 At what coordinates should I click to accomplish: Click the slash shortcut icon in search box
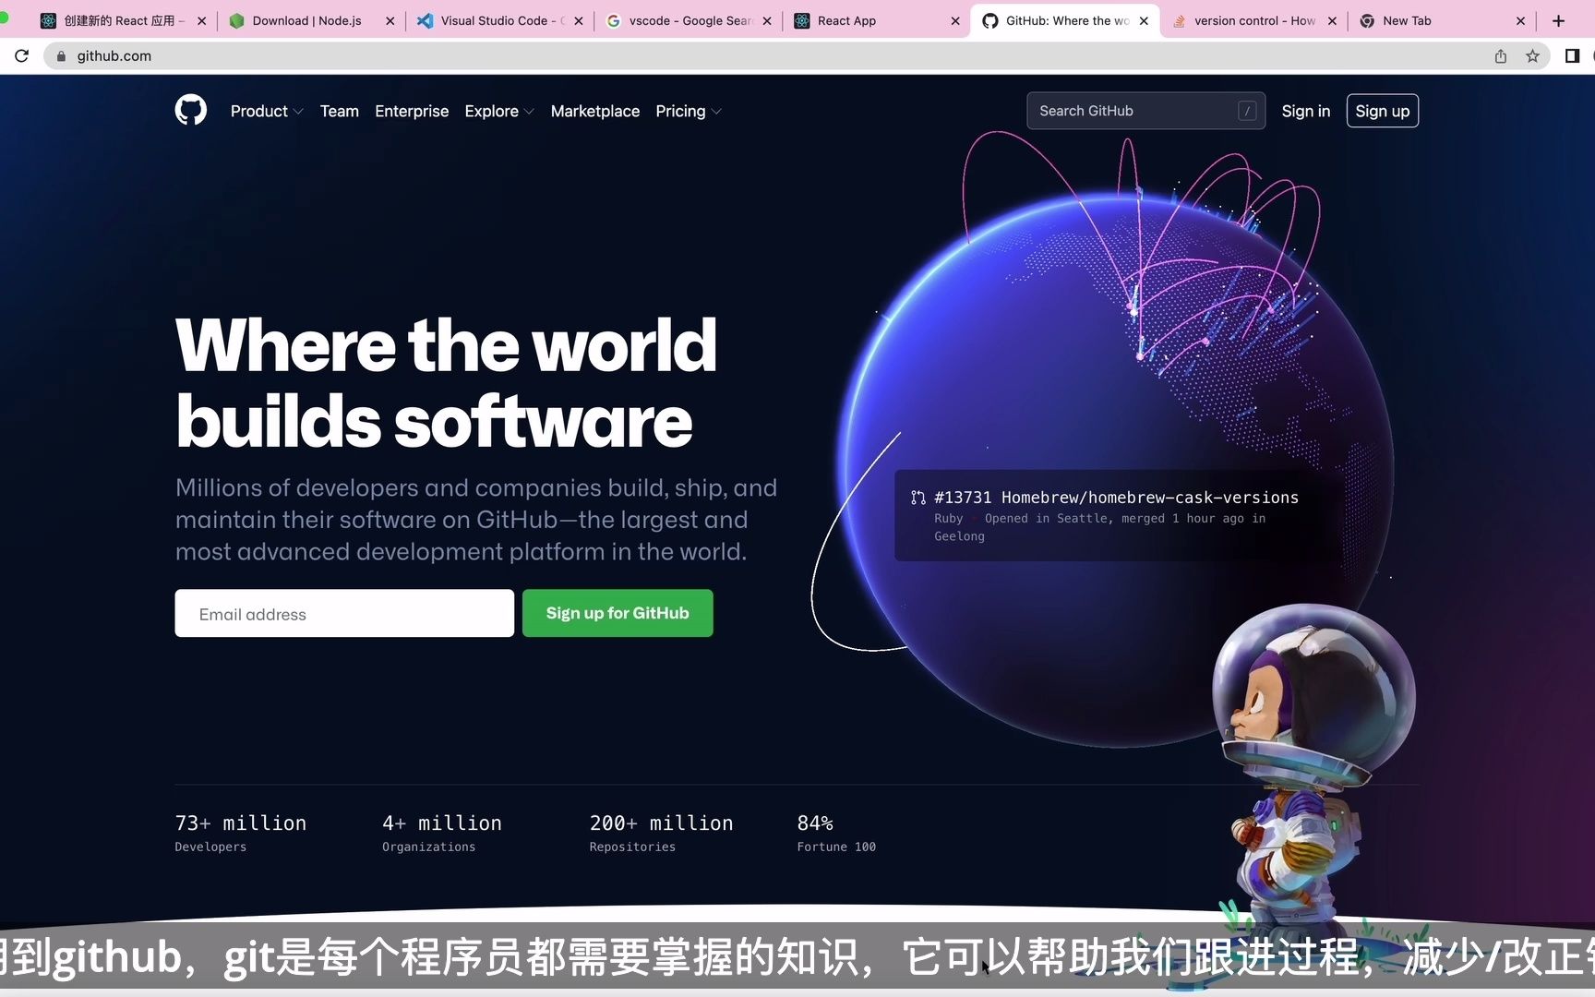point(1247,111)
